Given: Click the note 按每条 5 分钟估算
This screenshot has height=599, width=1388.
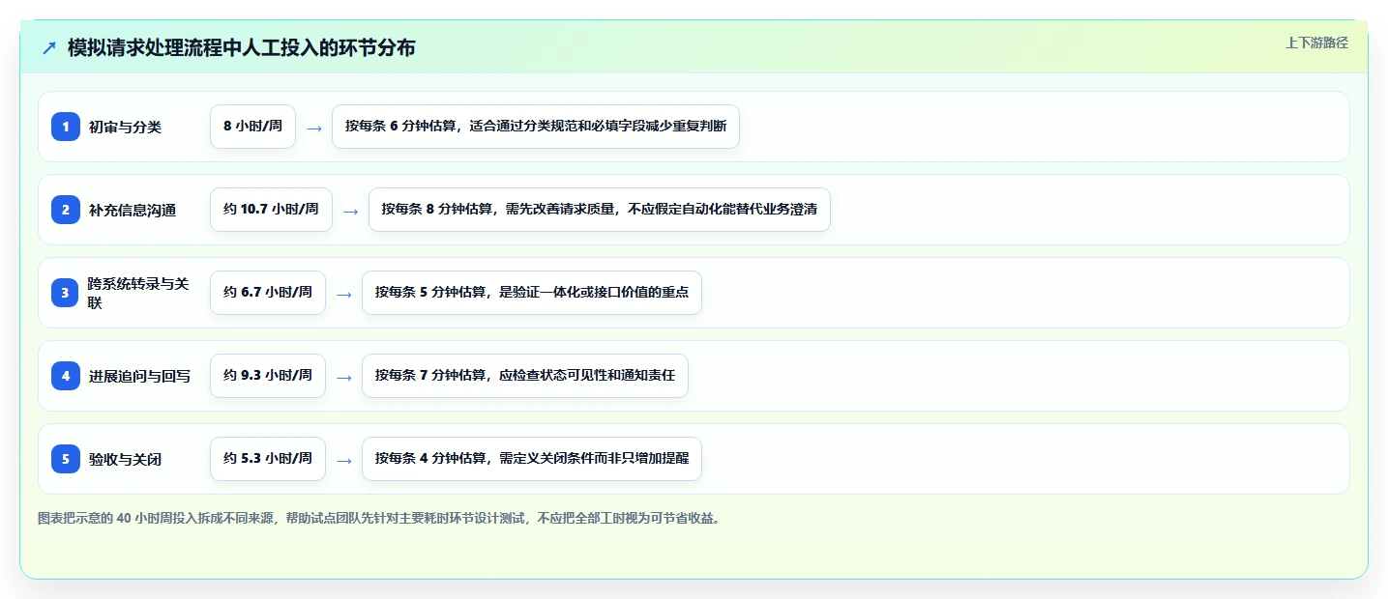Looking at the screenshot, I should pos(532,293).
